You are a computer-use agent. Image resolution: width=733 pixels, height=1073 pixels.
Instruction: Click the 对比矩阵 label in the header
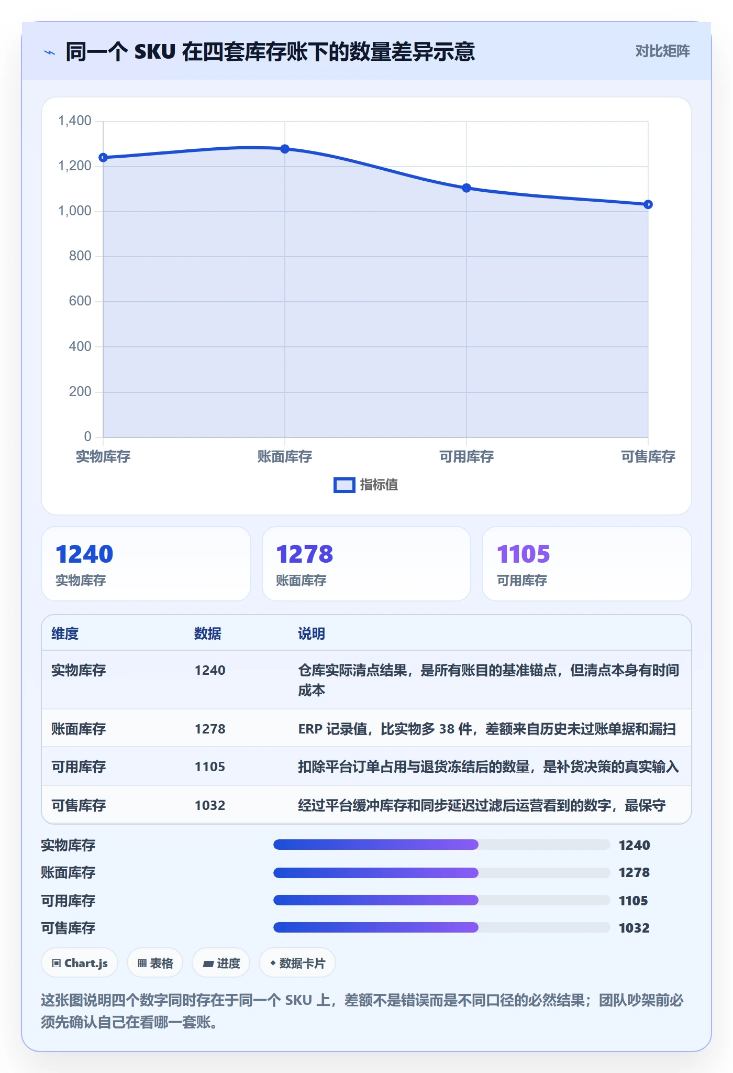click(662, 51)
